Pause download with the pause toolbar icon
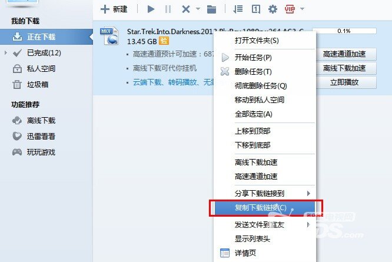 [168, 9]
